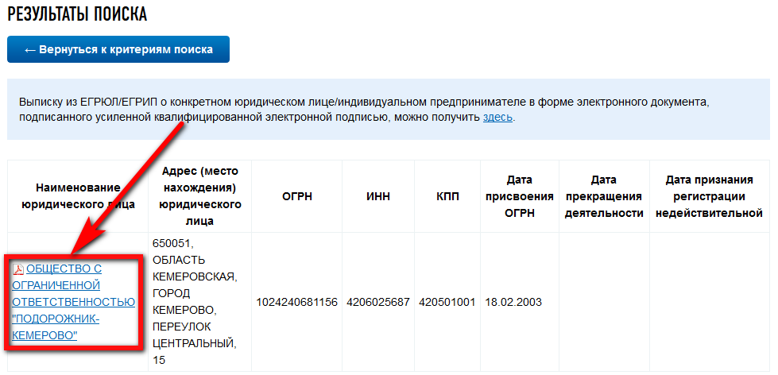The image size is (778, 375).
Task: Click the "КПП" column header
Action: [447, 196]
